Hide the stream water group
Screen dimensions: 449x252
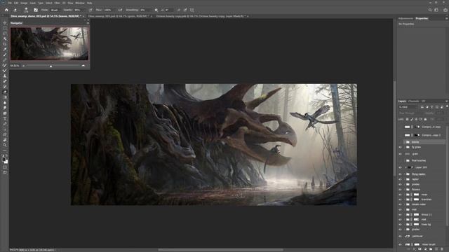pos(401,204)
